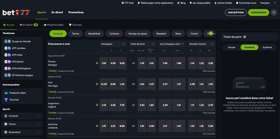Select Hockey sur glace filter pill
The height and width of the screenshot is (139, 280).
click(138, 34)
